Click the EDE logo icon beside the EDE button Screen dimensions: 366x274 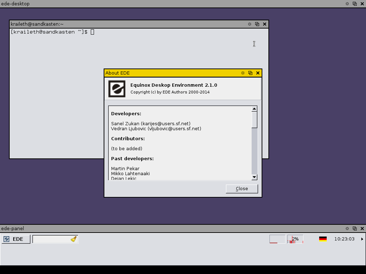[x=6, y=239]
